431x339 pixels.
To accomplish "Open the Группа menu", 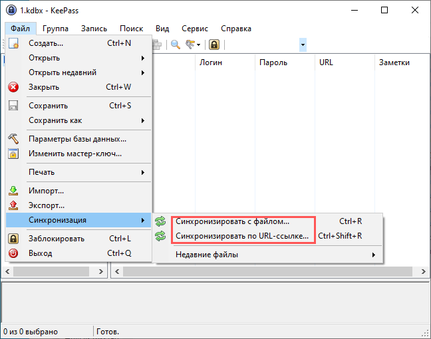I will pyautogui.click(x=55, y=29).
